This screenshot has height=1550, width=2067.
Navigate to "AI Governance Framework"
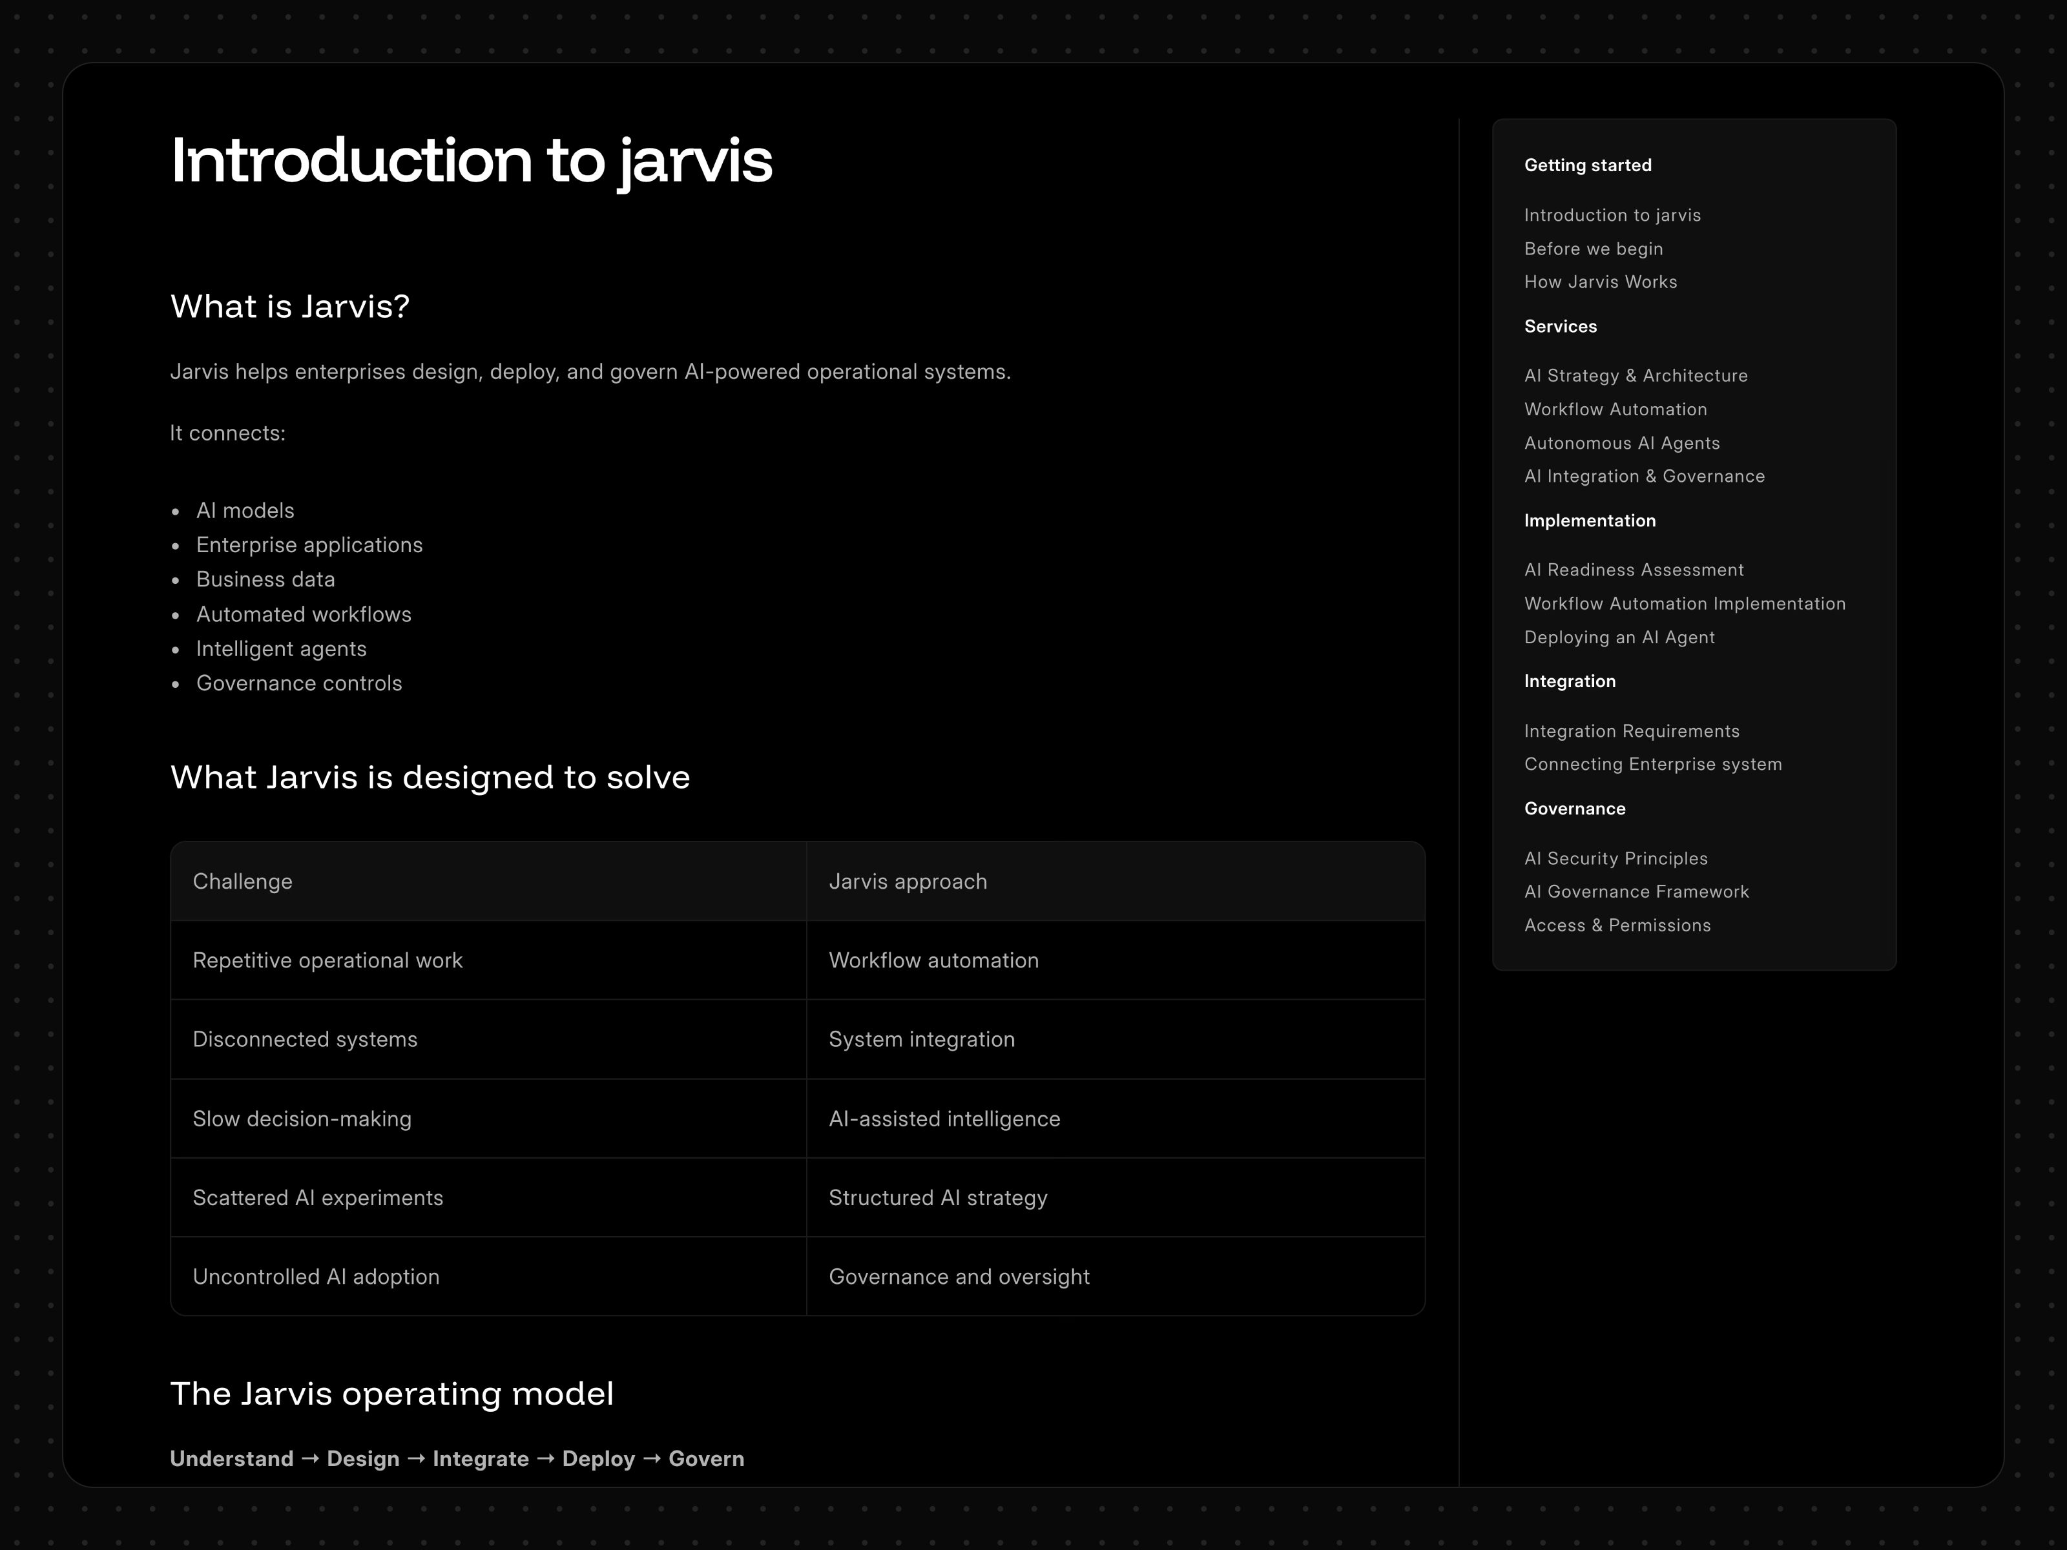point(1636,891)
